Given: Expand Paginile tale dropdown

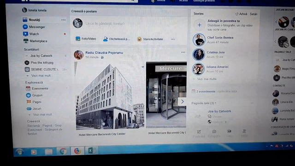Looking at the screenshot, I should click(x=204, y=103).
